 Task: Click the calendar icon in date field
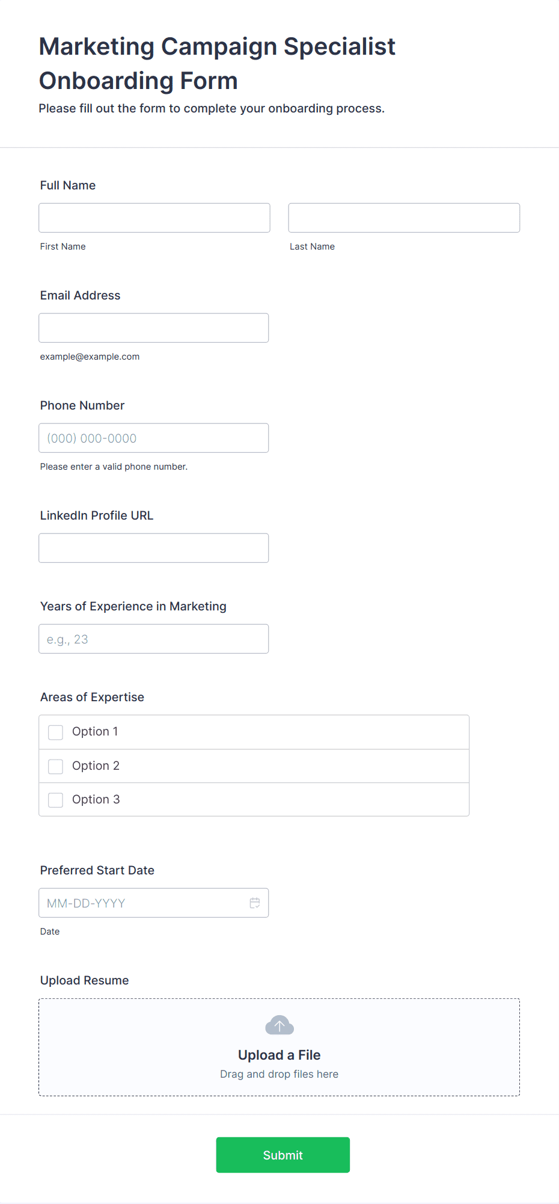(255, 903)
